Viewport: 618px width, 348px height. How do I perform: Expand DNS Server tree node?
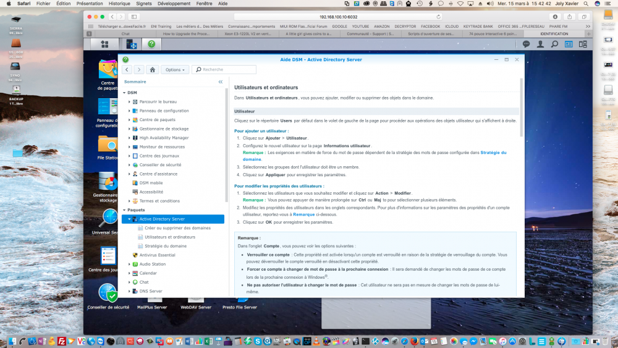click(x=129, y=291)
